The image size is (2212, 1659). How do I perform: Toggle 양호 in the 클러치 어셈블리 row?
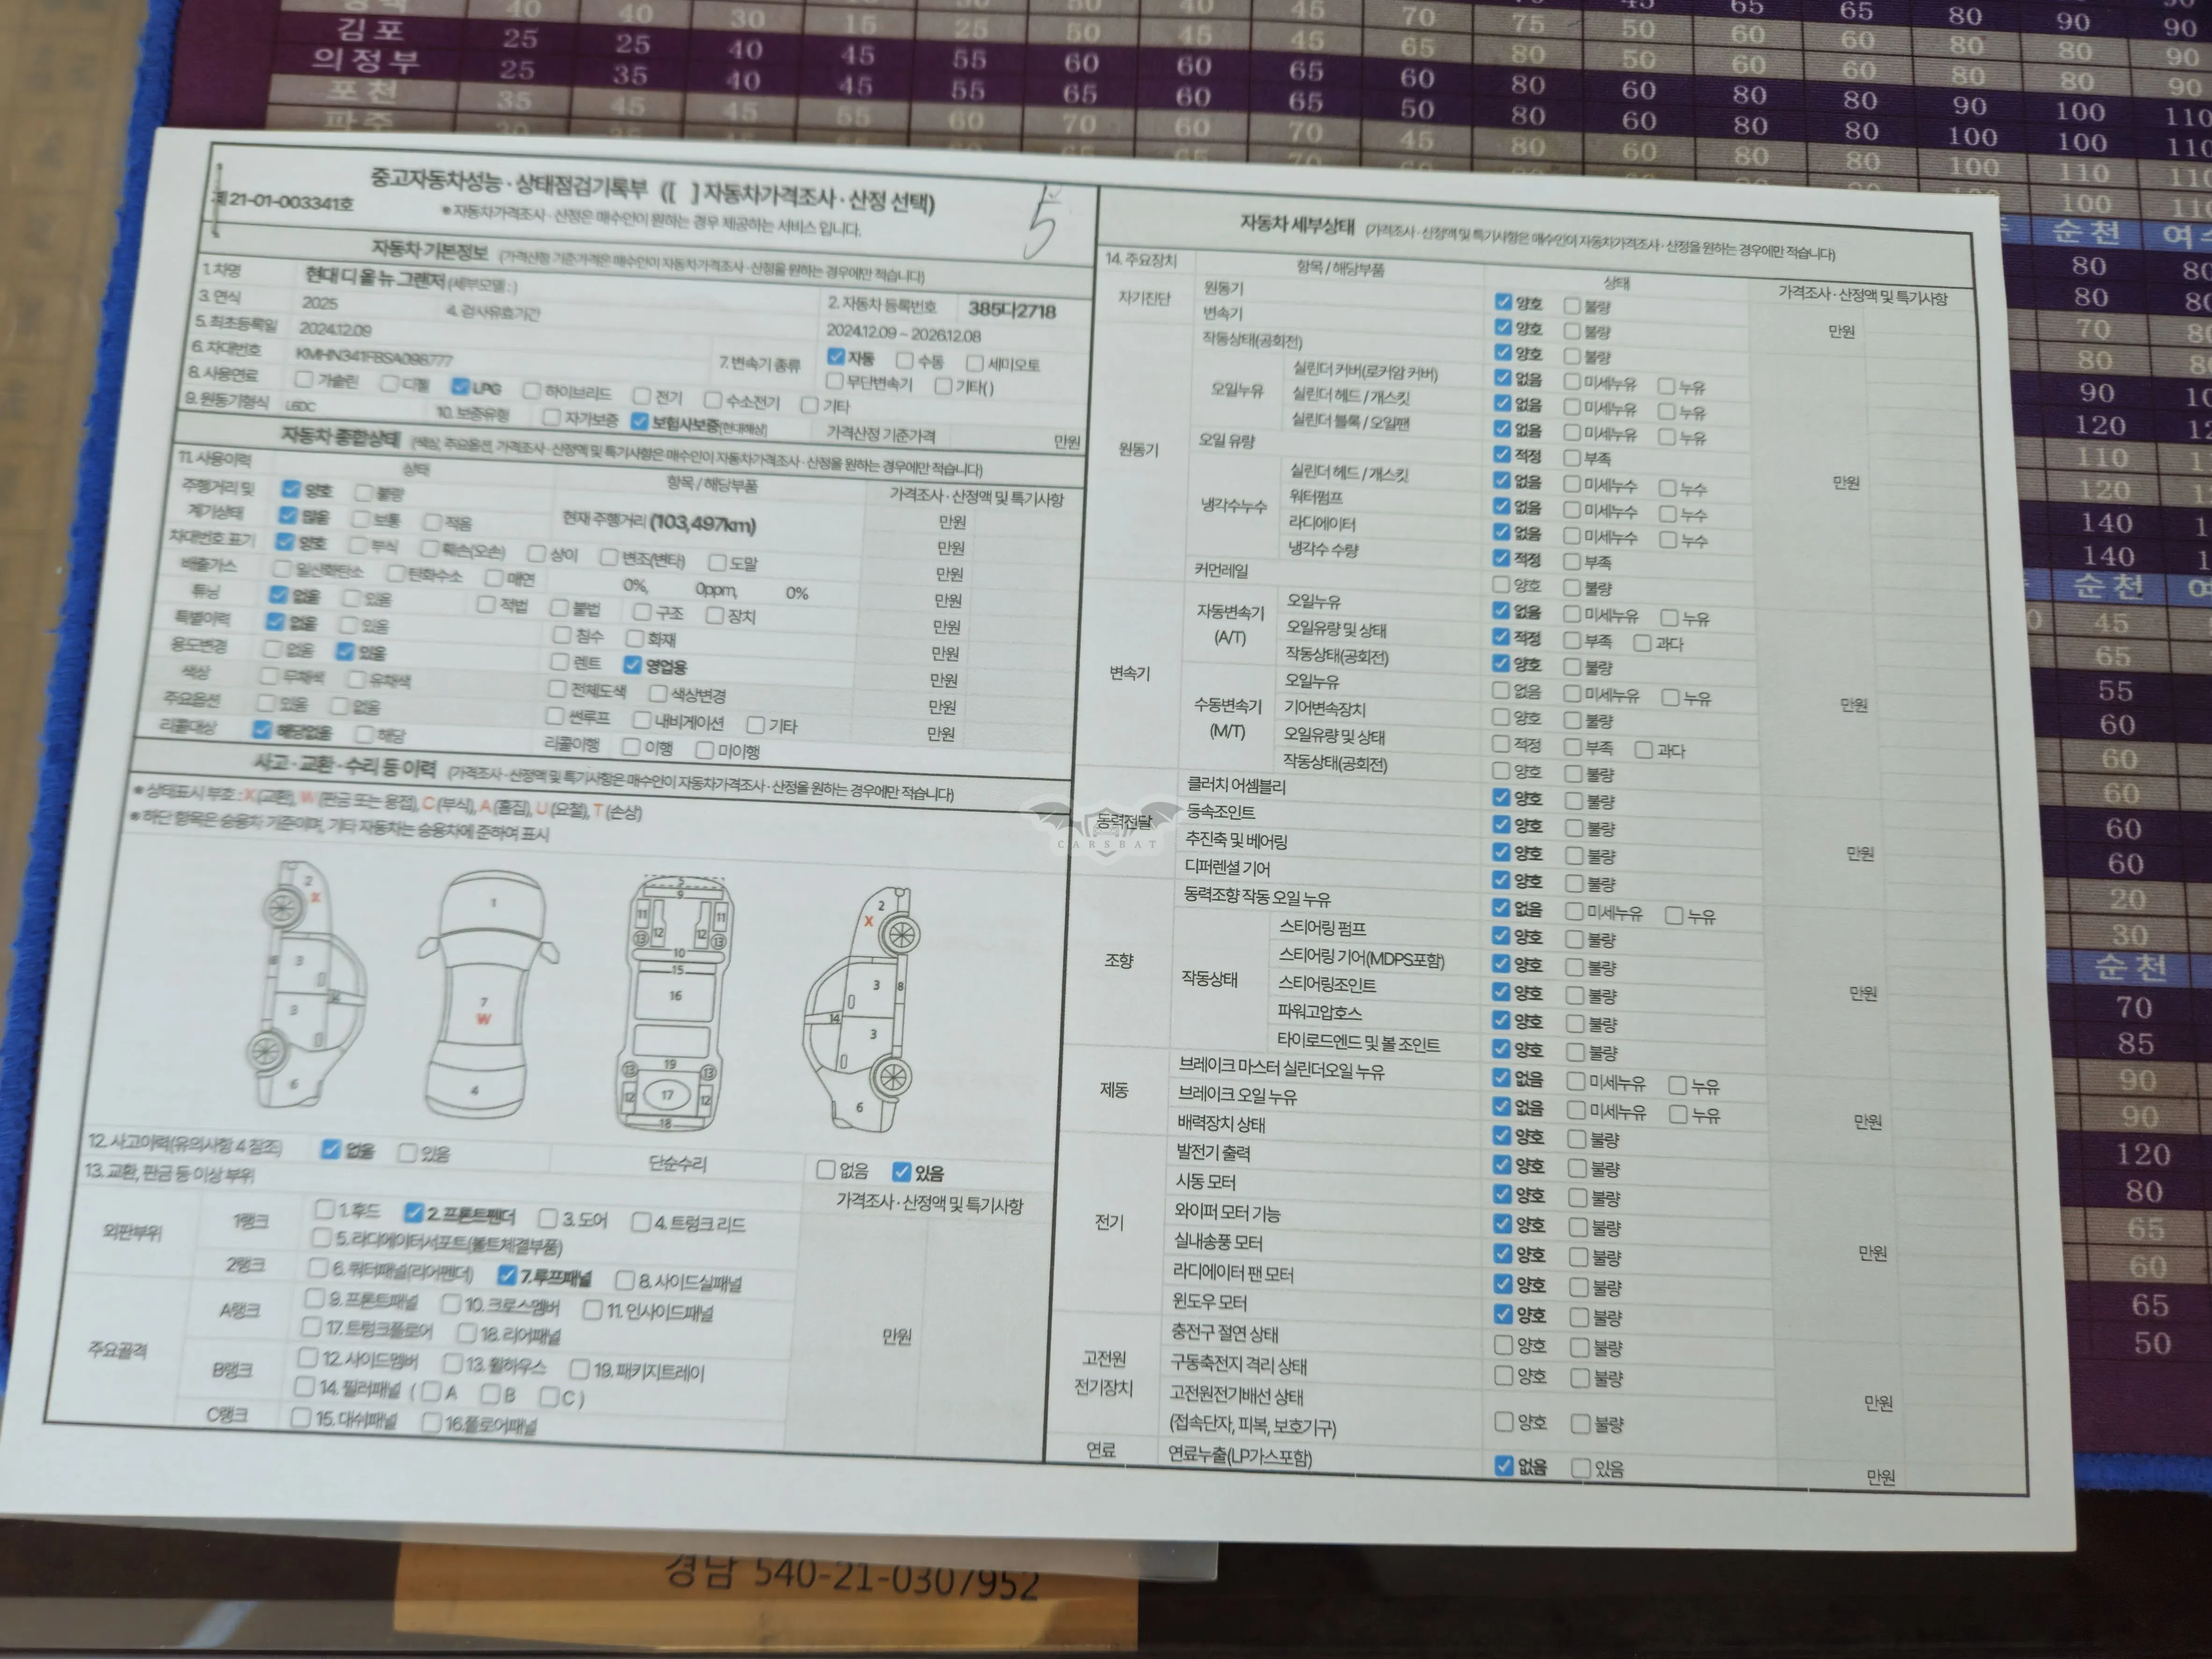[x=1501, y=797]
